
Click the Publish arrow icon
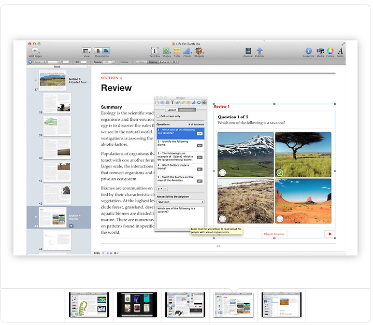260,51
